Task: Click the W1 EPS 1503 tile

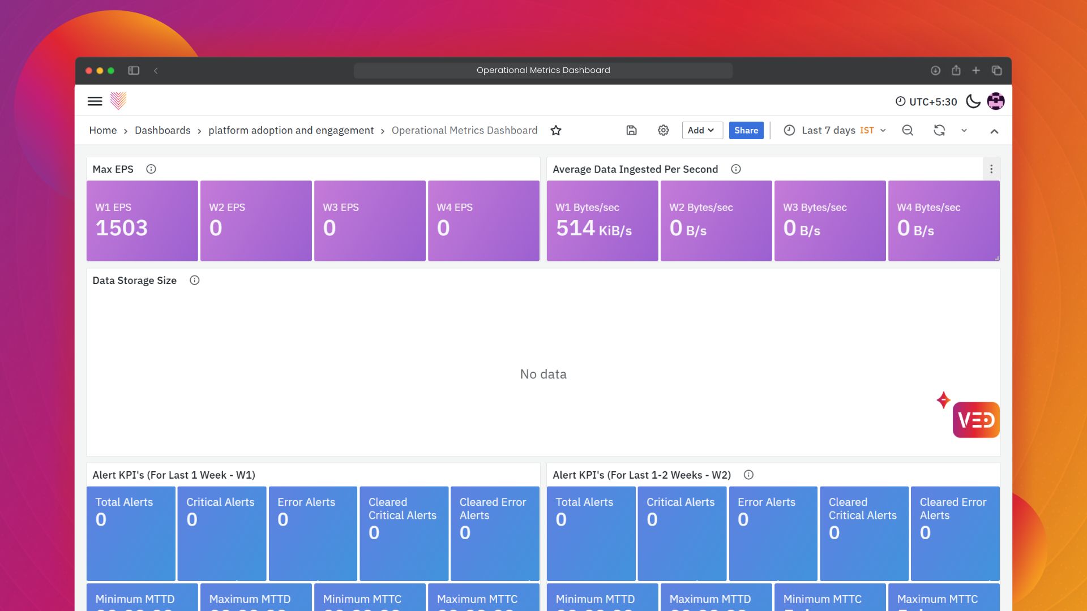Action: coord(142,221)
